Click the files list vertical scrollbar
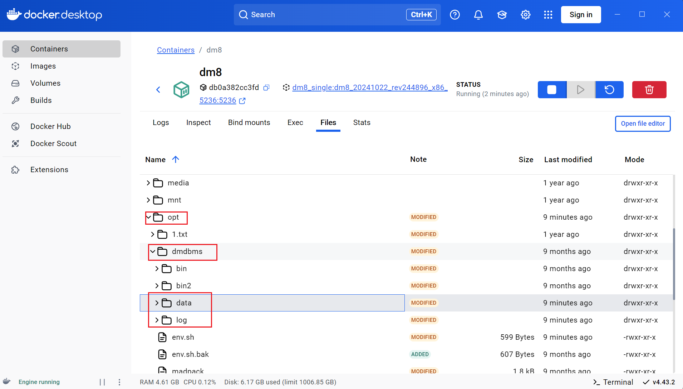683x389 pixels. click(x=674, y=264)
